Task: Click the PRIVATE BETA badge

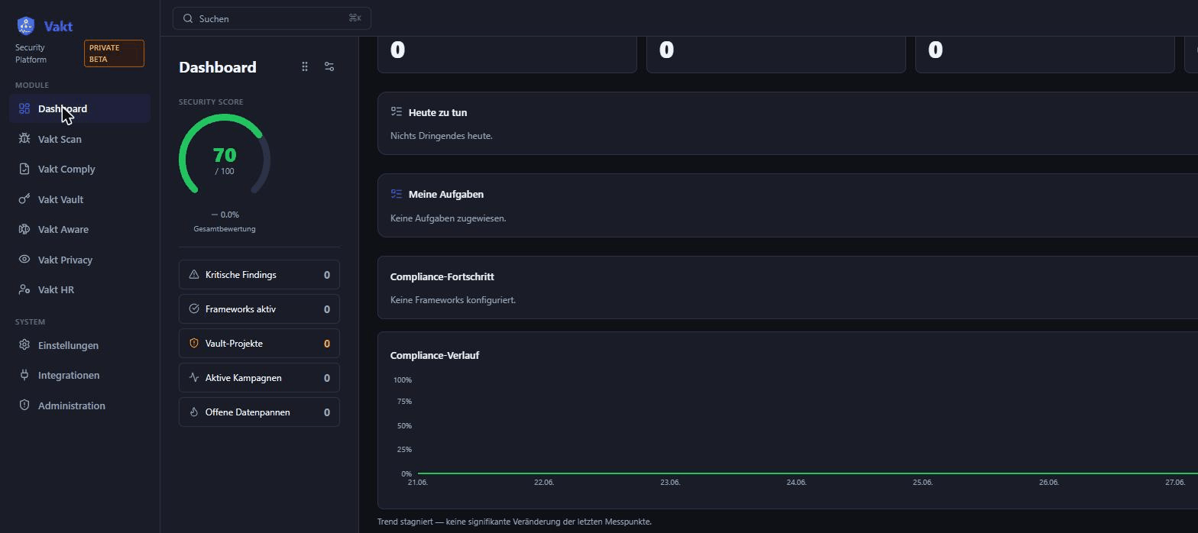Action: (114, 53)
